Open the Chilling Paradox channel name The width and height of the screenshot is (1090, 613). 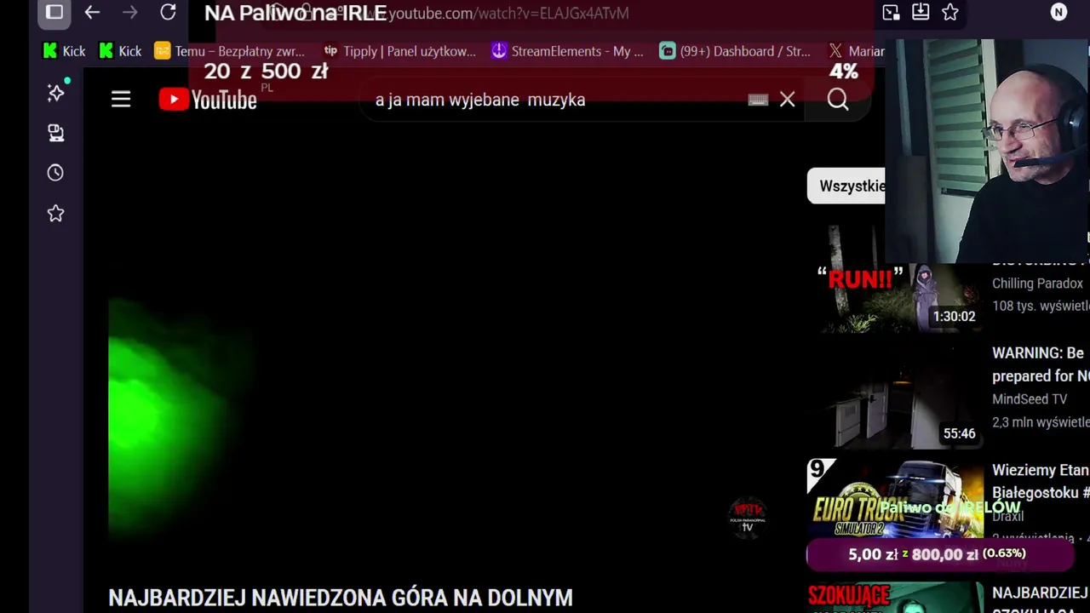point(1037,284)
